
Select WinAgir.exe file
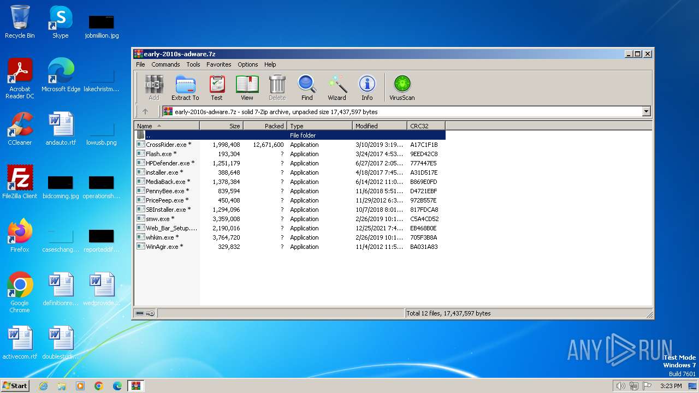290,247
